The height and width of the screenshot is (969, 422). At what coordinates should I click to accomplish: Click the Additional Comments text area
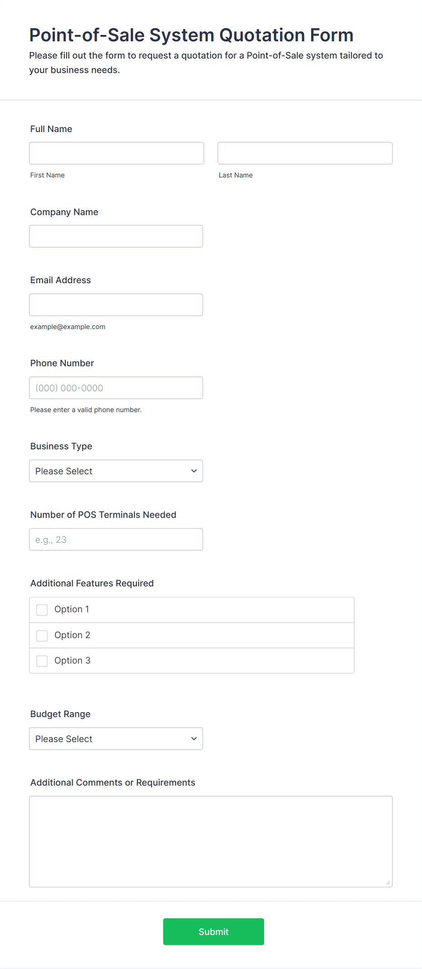tap(211, 841)
